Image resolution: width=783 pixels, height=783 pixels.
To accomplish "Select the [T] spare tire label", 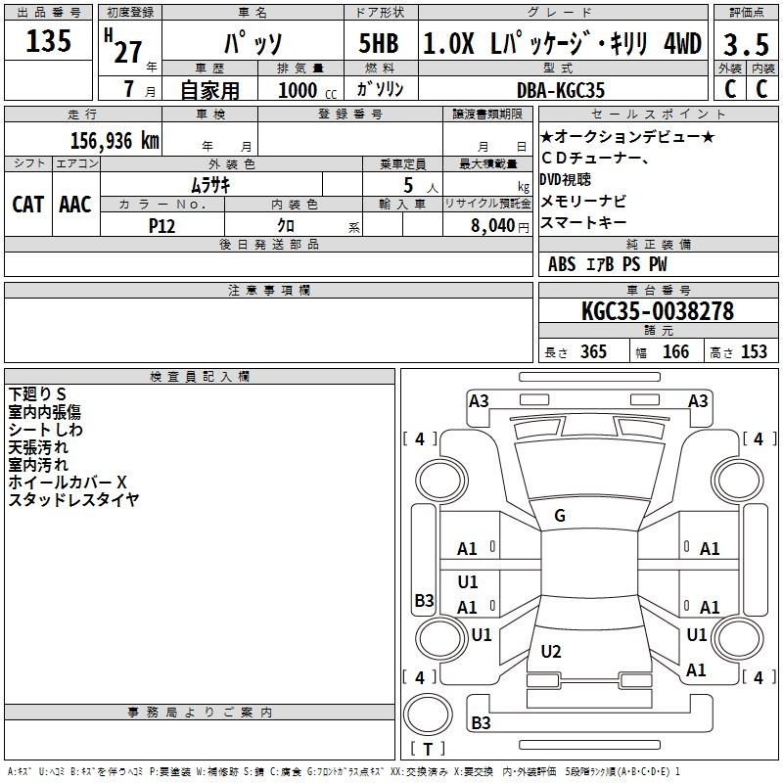I will 428,749.
